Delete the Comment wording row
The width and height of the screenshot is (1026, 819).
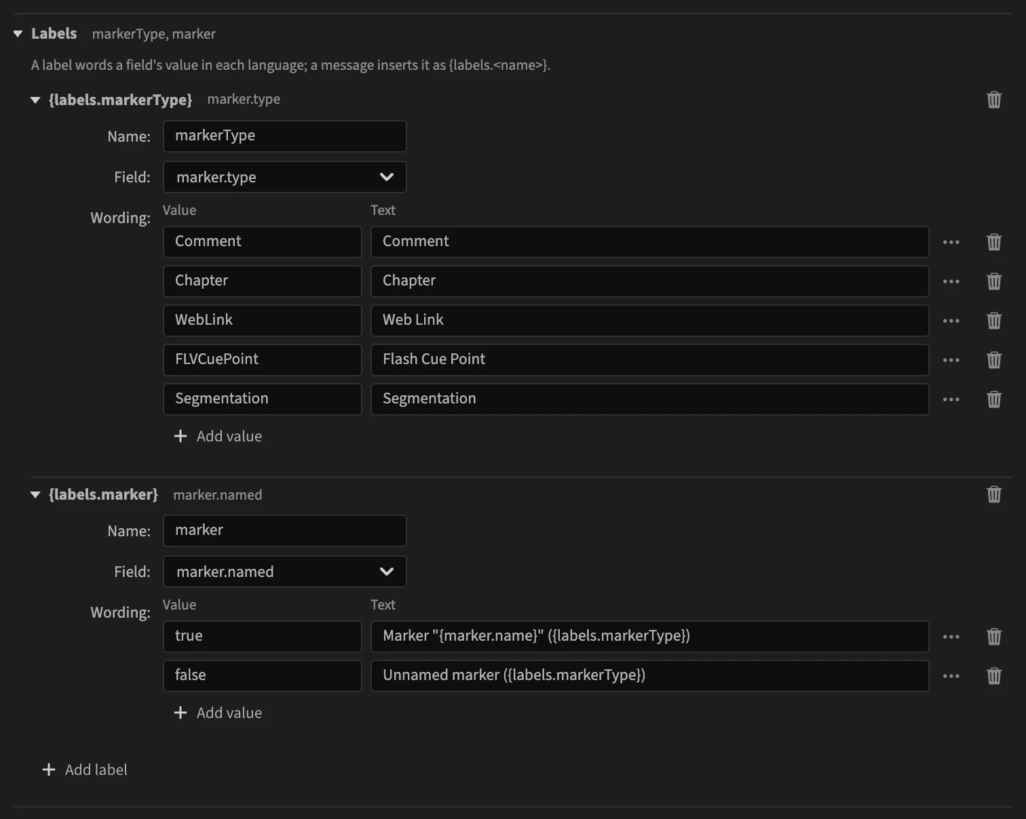pyautogui.click(x=993, y=242)
